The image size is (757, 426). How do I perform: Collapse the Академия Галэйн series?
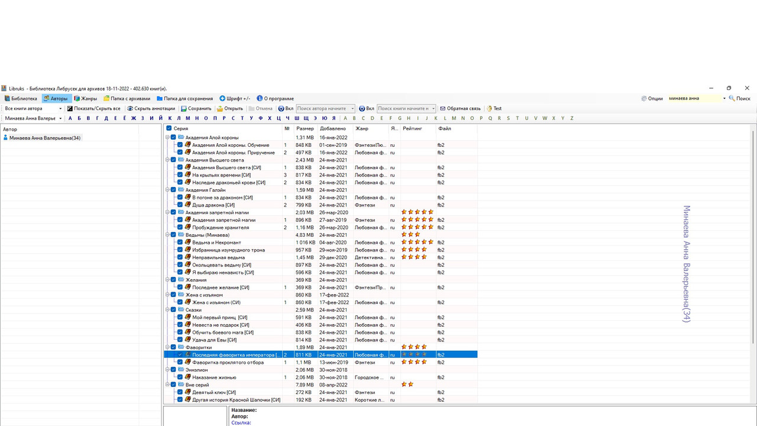[x=167, y=190]
